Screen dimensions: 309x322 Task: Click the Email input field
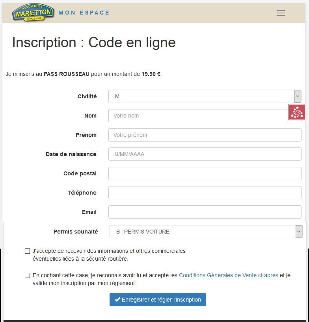pyautogui.click(x=205, y=212)
